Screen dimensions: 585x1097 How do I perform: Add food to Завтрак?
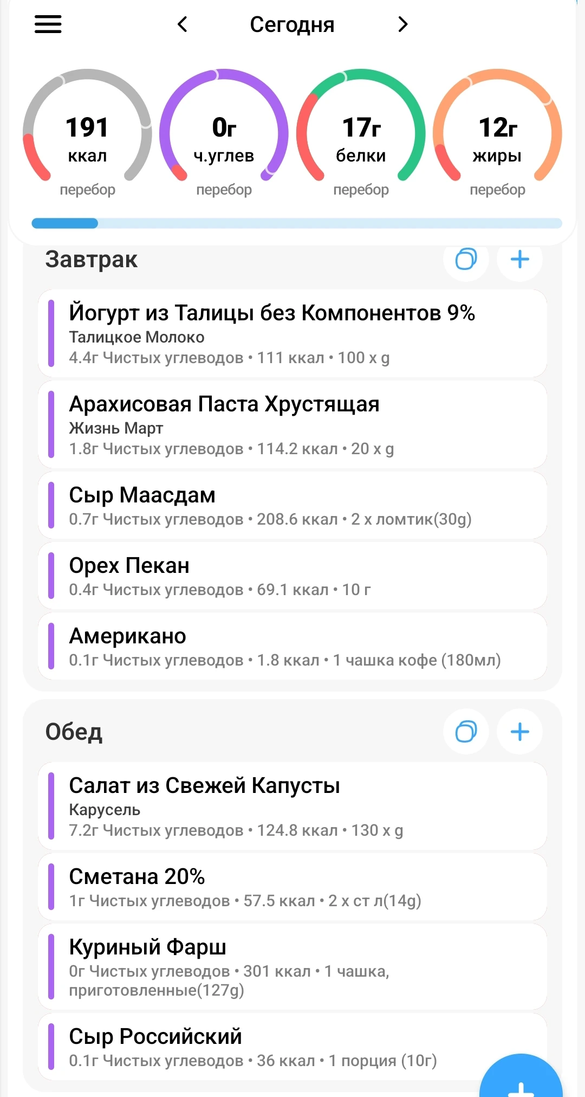[x=519, y=259]
